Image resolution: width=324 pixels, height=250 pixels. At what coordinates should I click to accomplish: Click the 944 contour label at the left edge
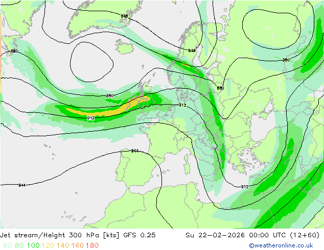coord(22,185)
